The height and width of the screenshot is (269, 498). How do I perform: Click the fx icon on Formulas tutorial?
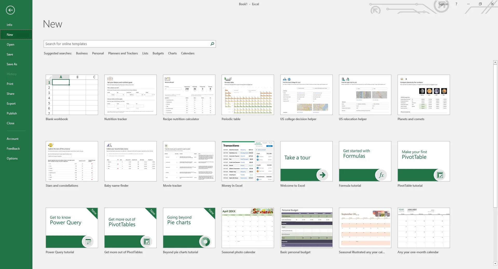click(x=381, y=175)
